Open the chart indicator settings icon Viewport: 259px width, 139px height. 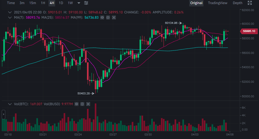click(86, 3)
